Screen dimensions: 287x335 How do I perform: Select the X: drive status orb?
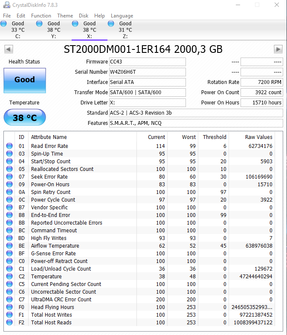pyautogui.click(x=75, y=23)
